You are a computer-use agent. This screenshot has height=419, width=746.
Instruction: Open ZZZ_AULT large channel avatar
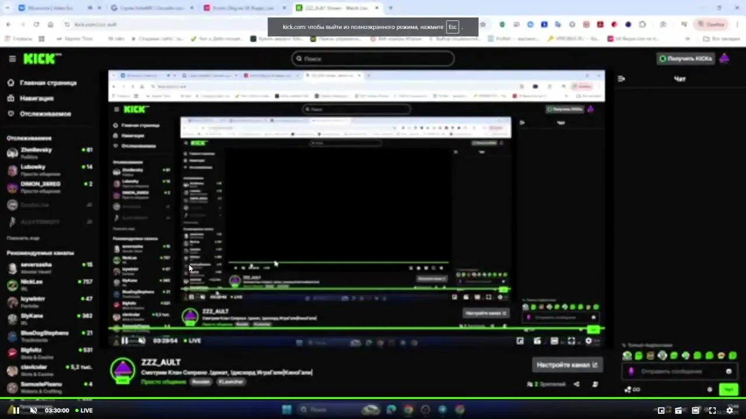coord(123,371)
